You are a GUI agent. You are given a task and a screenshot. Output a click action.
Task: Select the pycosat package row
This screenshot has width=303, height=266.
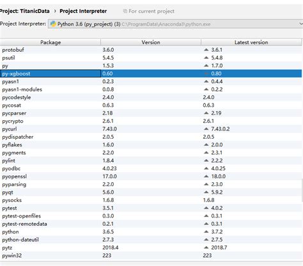click(151, 105)
